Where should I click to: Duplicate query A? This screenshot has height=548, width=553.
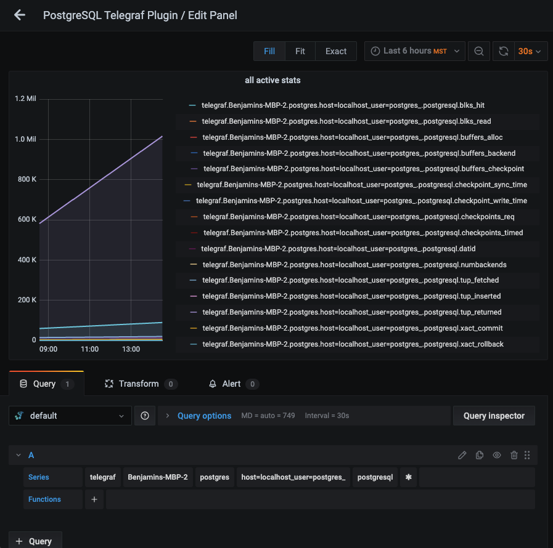coord(479,455)
